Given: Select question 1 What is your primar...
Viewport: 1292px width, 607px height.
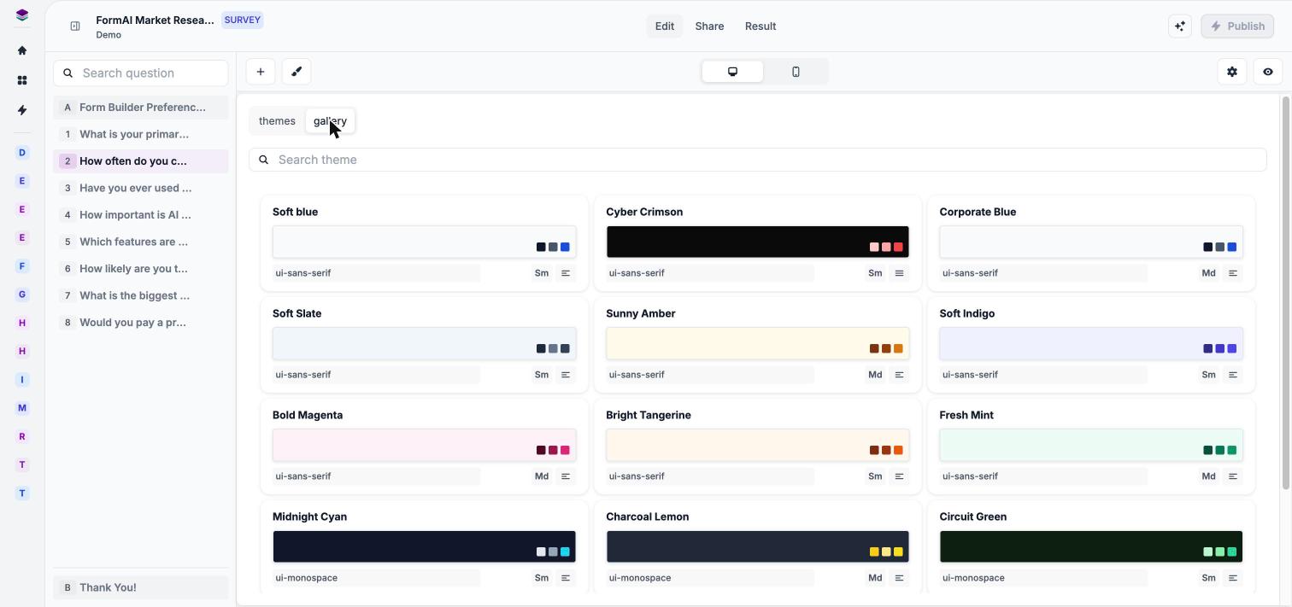Looking at the screenshot, I should pos(141,134).
